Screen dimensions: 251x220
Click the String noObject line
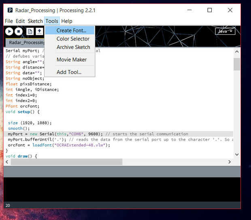[25, 78]
